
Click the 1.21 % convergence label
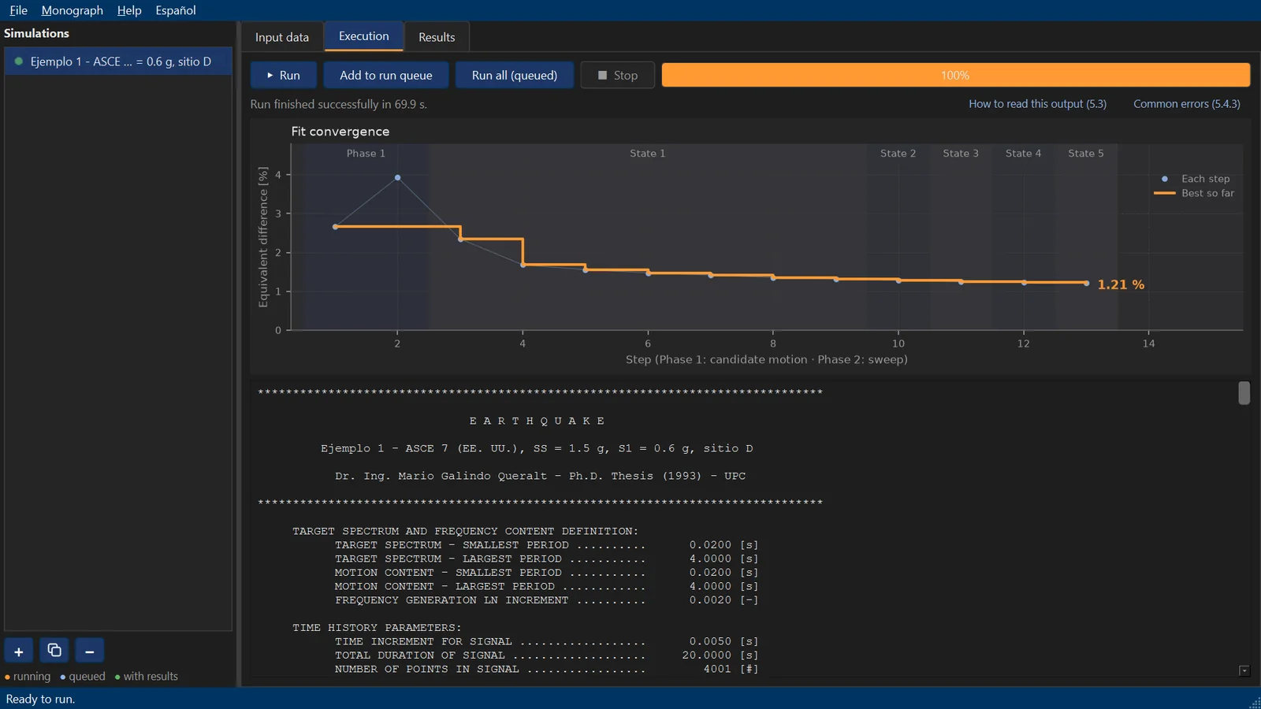1121,284
